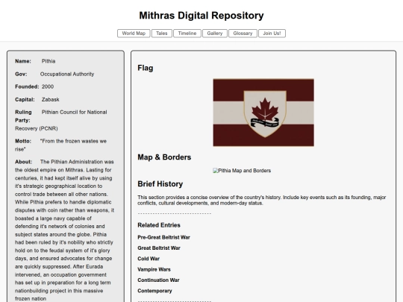The height and width of the screenshot is (302, 403).
Task: Open the Cold War entry
Action: click(x=149, y=259)
